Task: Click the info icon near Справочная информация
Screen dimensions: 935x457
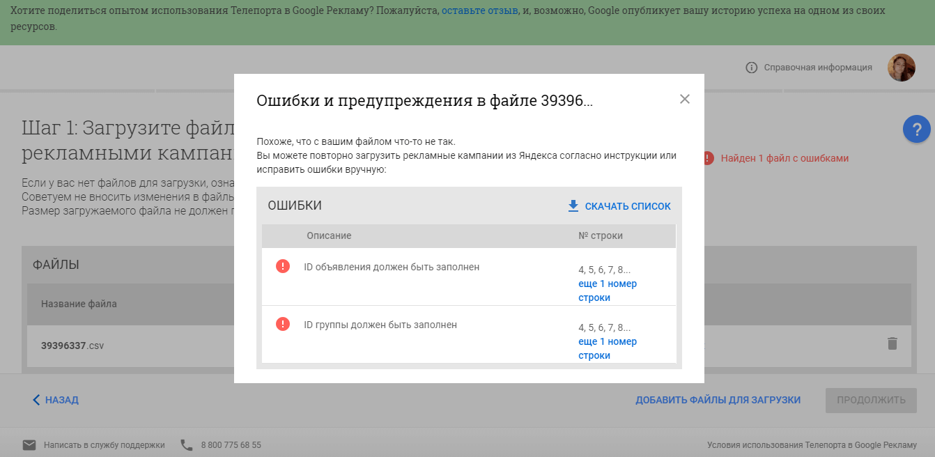Action: tap(751, 67)
